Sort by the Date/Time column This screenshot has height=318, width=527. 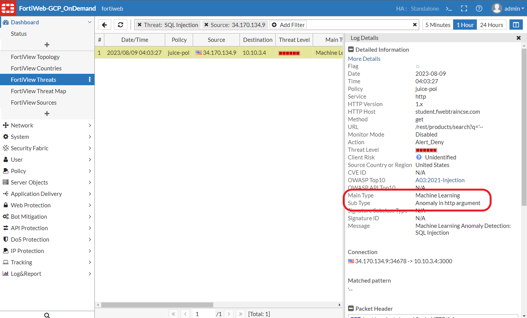[135, 40]
